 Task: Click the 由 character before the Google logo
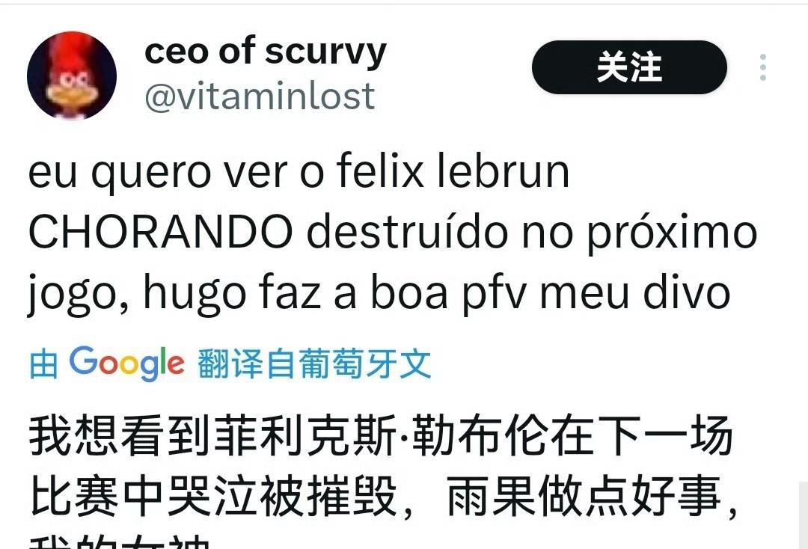(43, 364)
